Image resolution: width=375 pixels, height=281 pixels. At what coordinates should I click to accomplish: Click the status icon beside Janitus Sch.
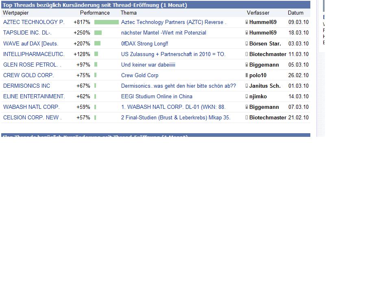pos(246,86)
